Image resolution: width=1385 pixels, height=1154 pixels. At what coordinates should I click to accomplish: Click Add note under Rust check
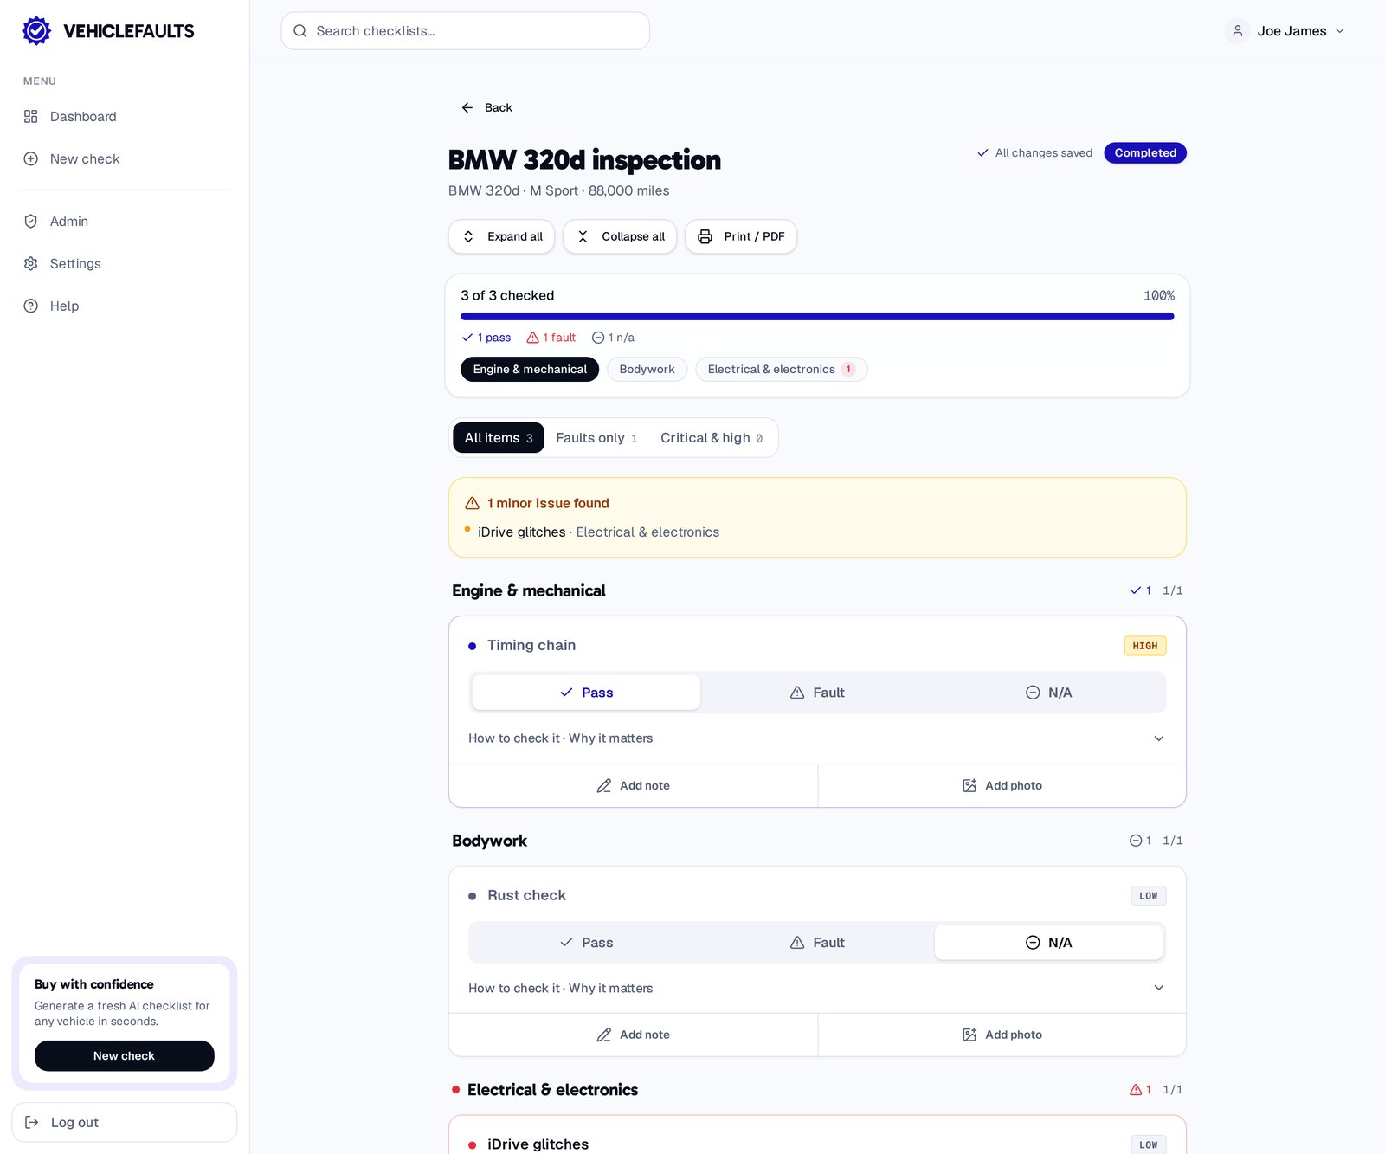click(x=633, y=1035)
